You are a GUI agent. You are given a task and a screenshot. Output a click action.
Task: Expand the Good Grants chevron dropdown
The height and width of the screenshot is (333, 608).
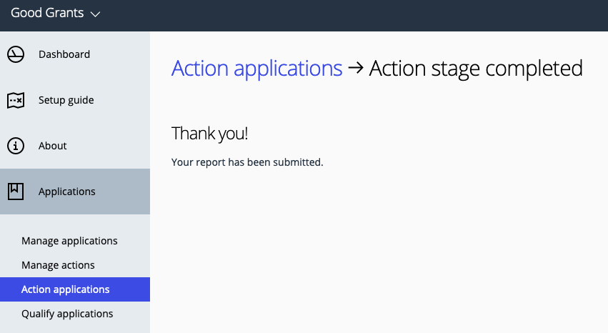[96, 14]
